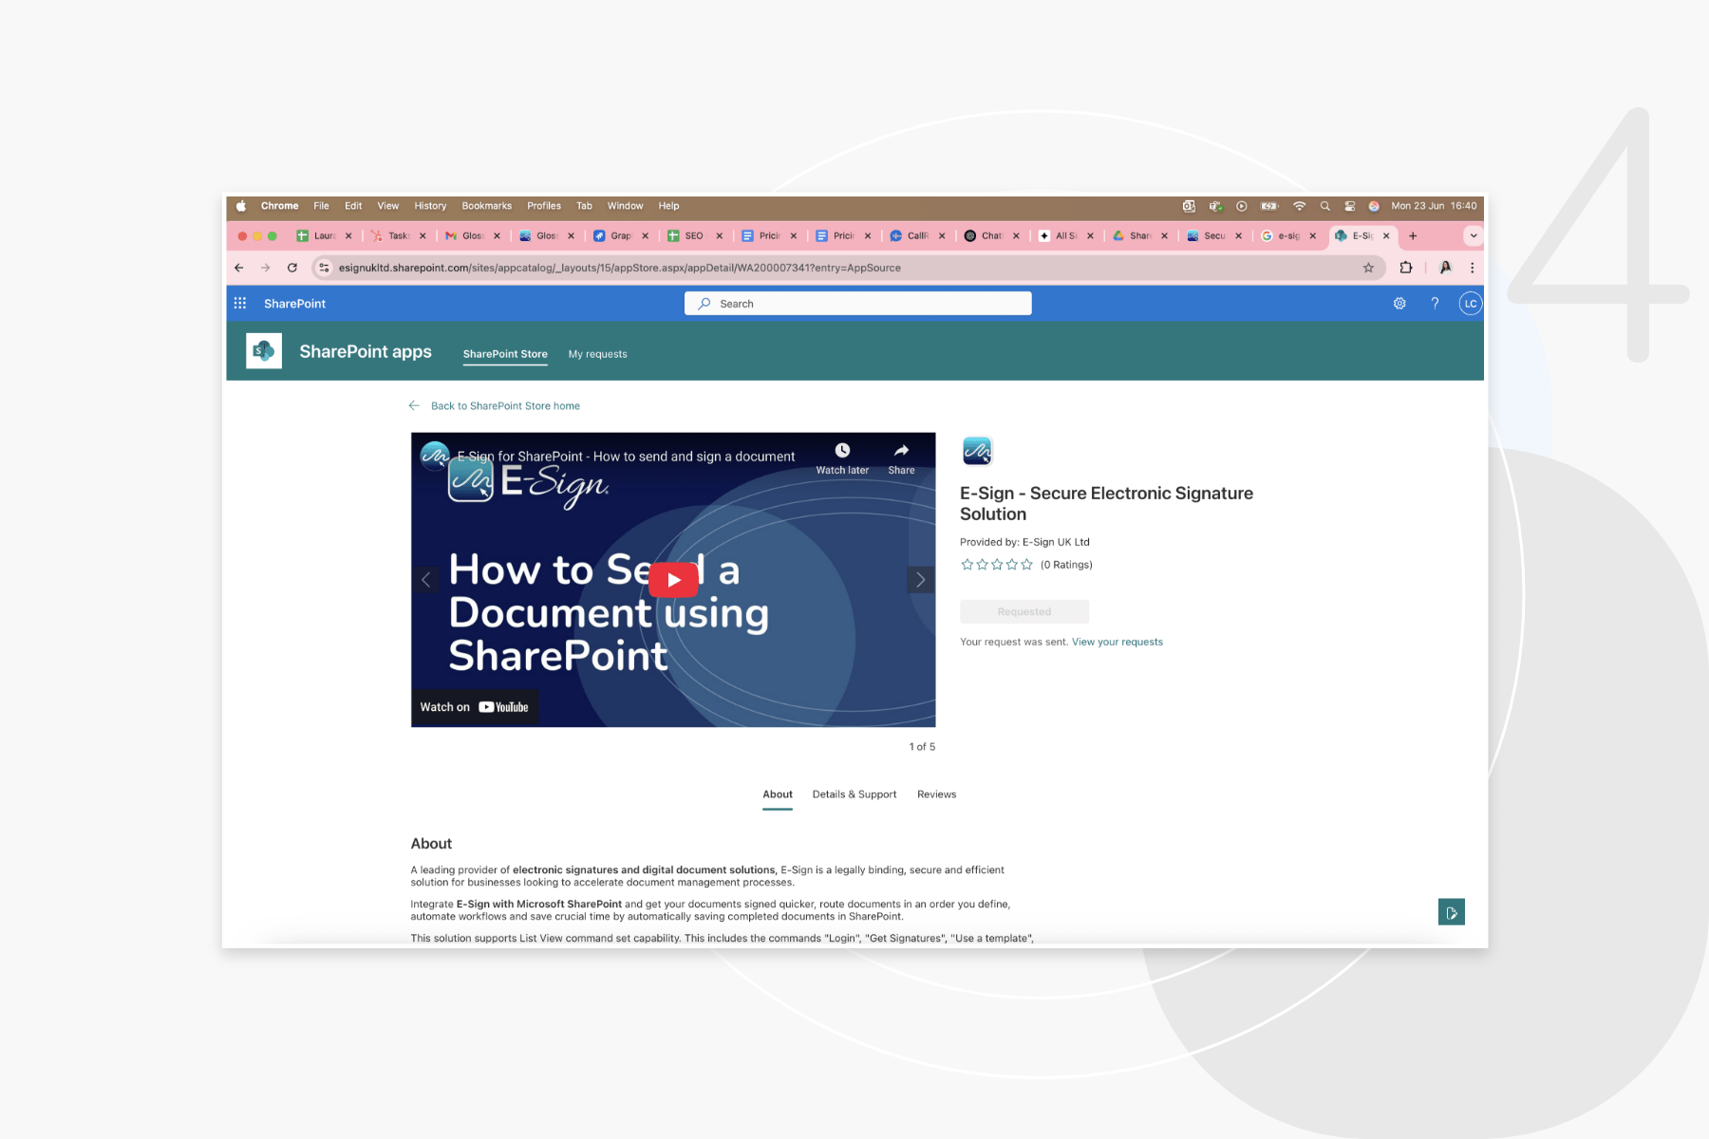The height and width of the screenshot is (1139, 1709).
Task: Select the Reviews tab
Action: [x=936, y=794]
